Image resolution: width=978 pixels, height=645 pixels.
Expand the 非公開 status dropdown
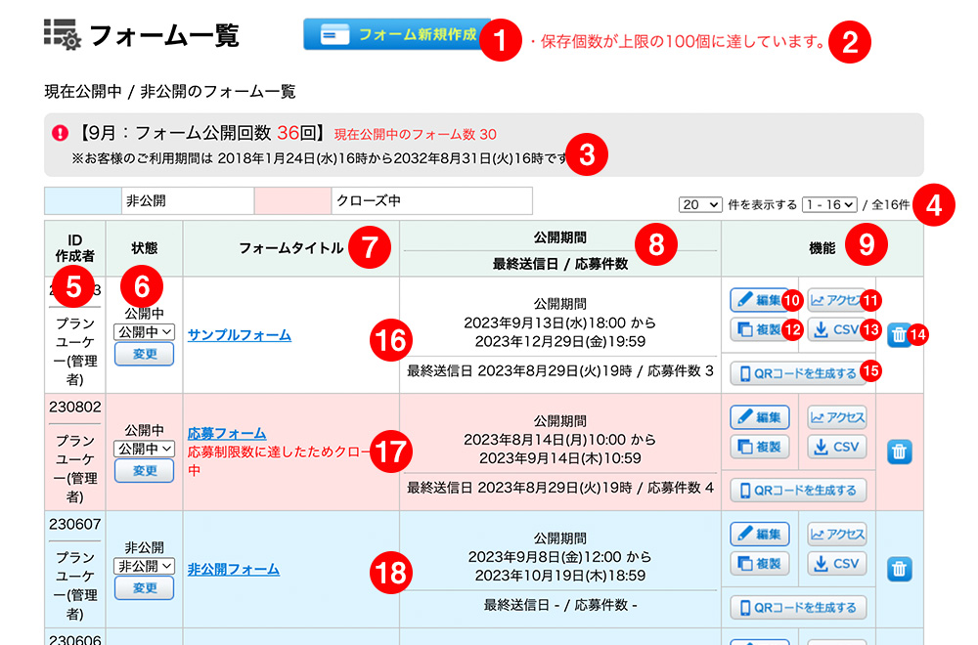(145, 565)
